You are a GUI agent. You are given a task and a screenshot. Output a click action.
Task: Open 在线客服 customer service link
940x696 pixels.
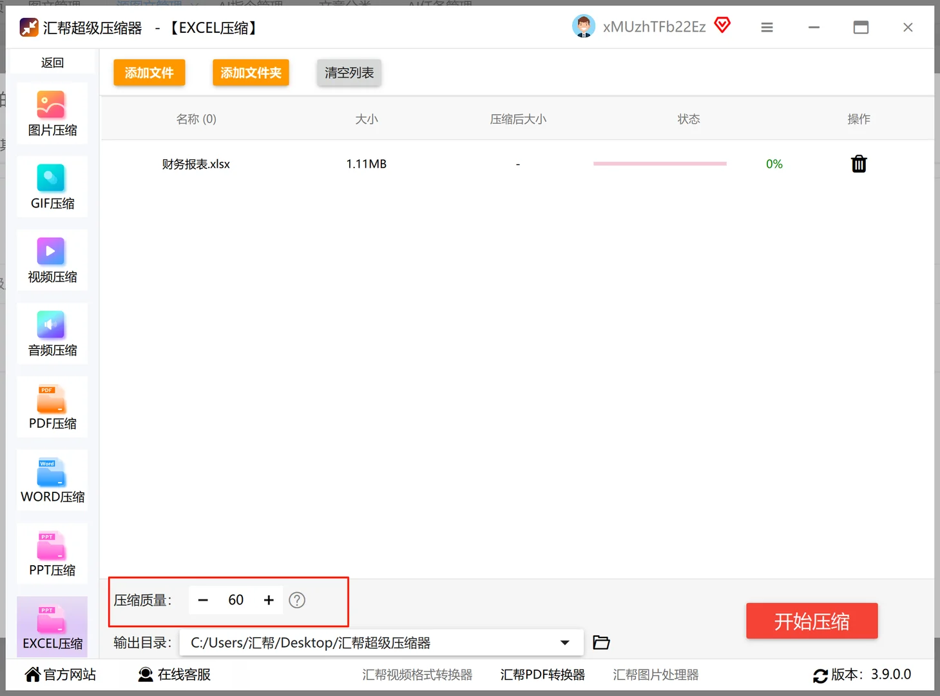click(x=173, y=674)
